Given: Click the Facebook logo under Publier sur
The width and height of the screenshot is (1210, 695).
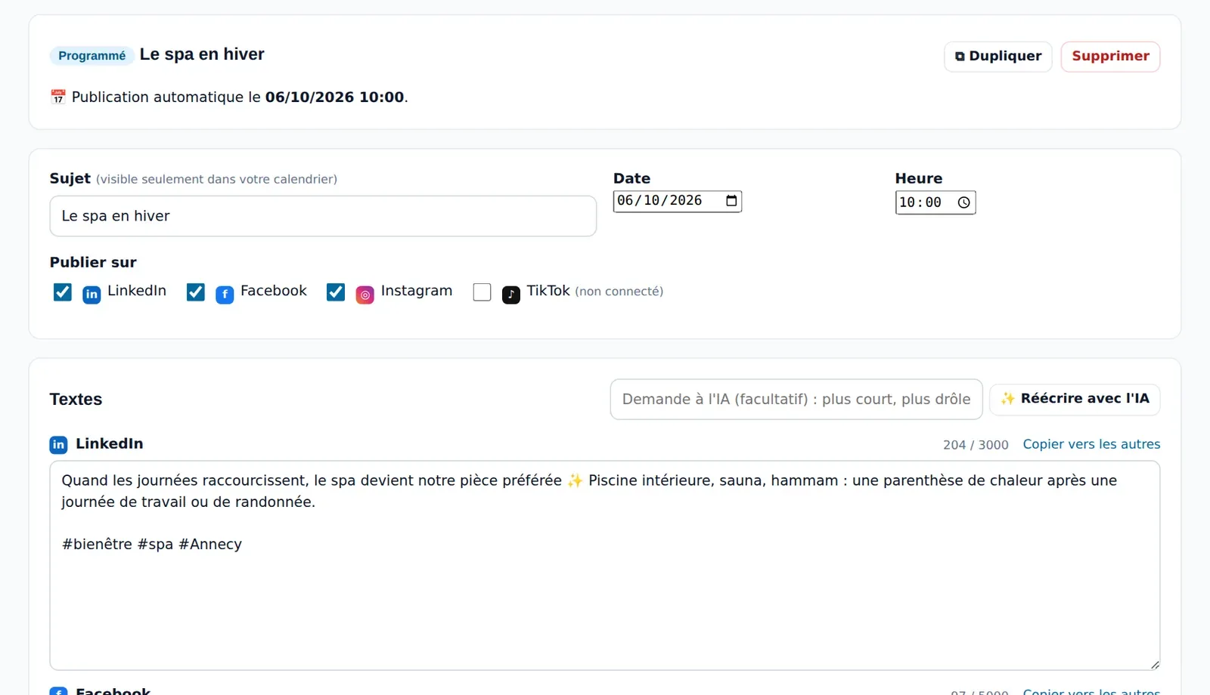Looking at the screenshot, I should [x=225, y=295].
